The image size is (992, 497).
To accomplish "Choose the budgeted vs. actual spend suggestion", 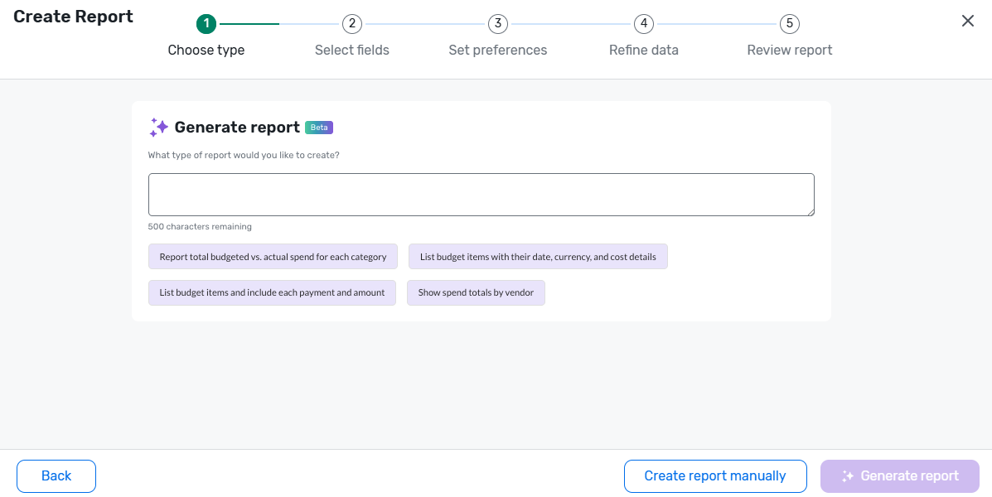I will [273, 257].
